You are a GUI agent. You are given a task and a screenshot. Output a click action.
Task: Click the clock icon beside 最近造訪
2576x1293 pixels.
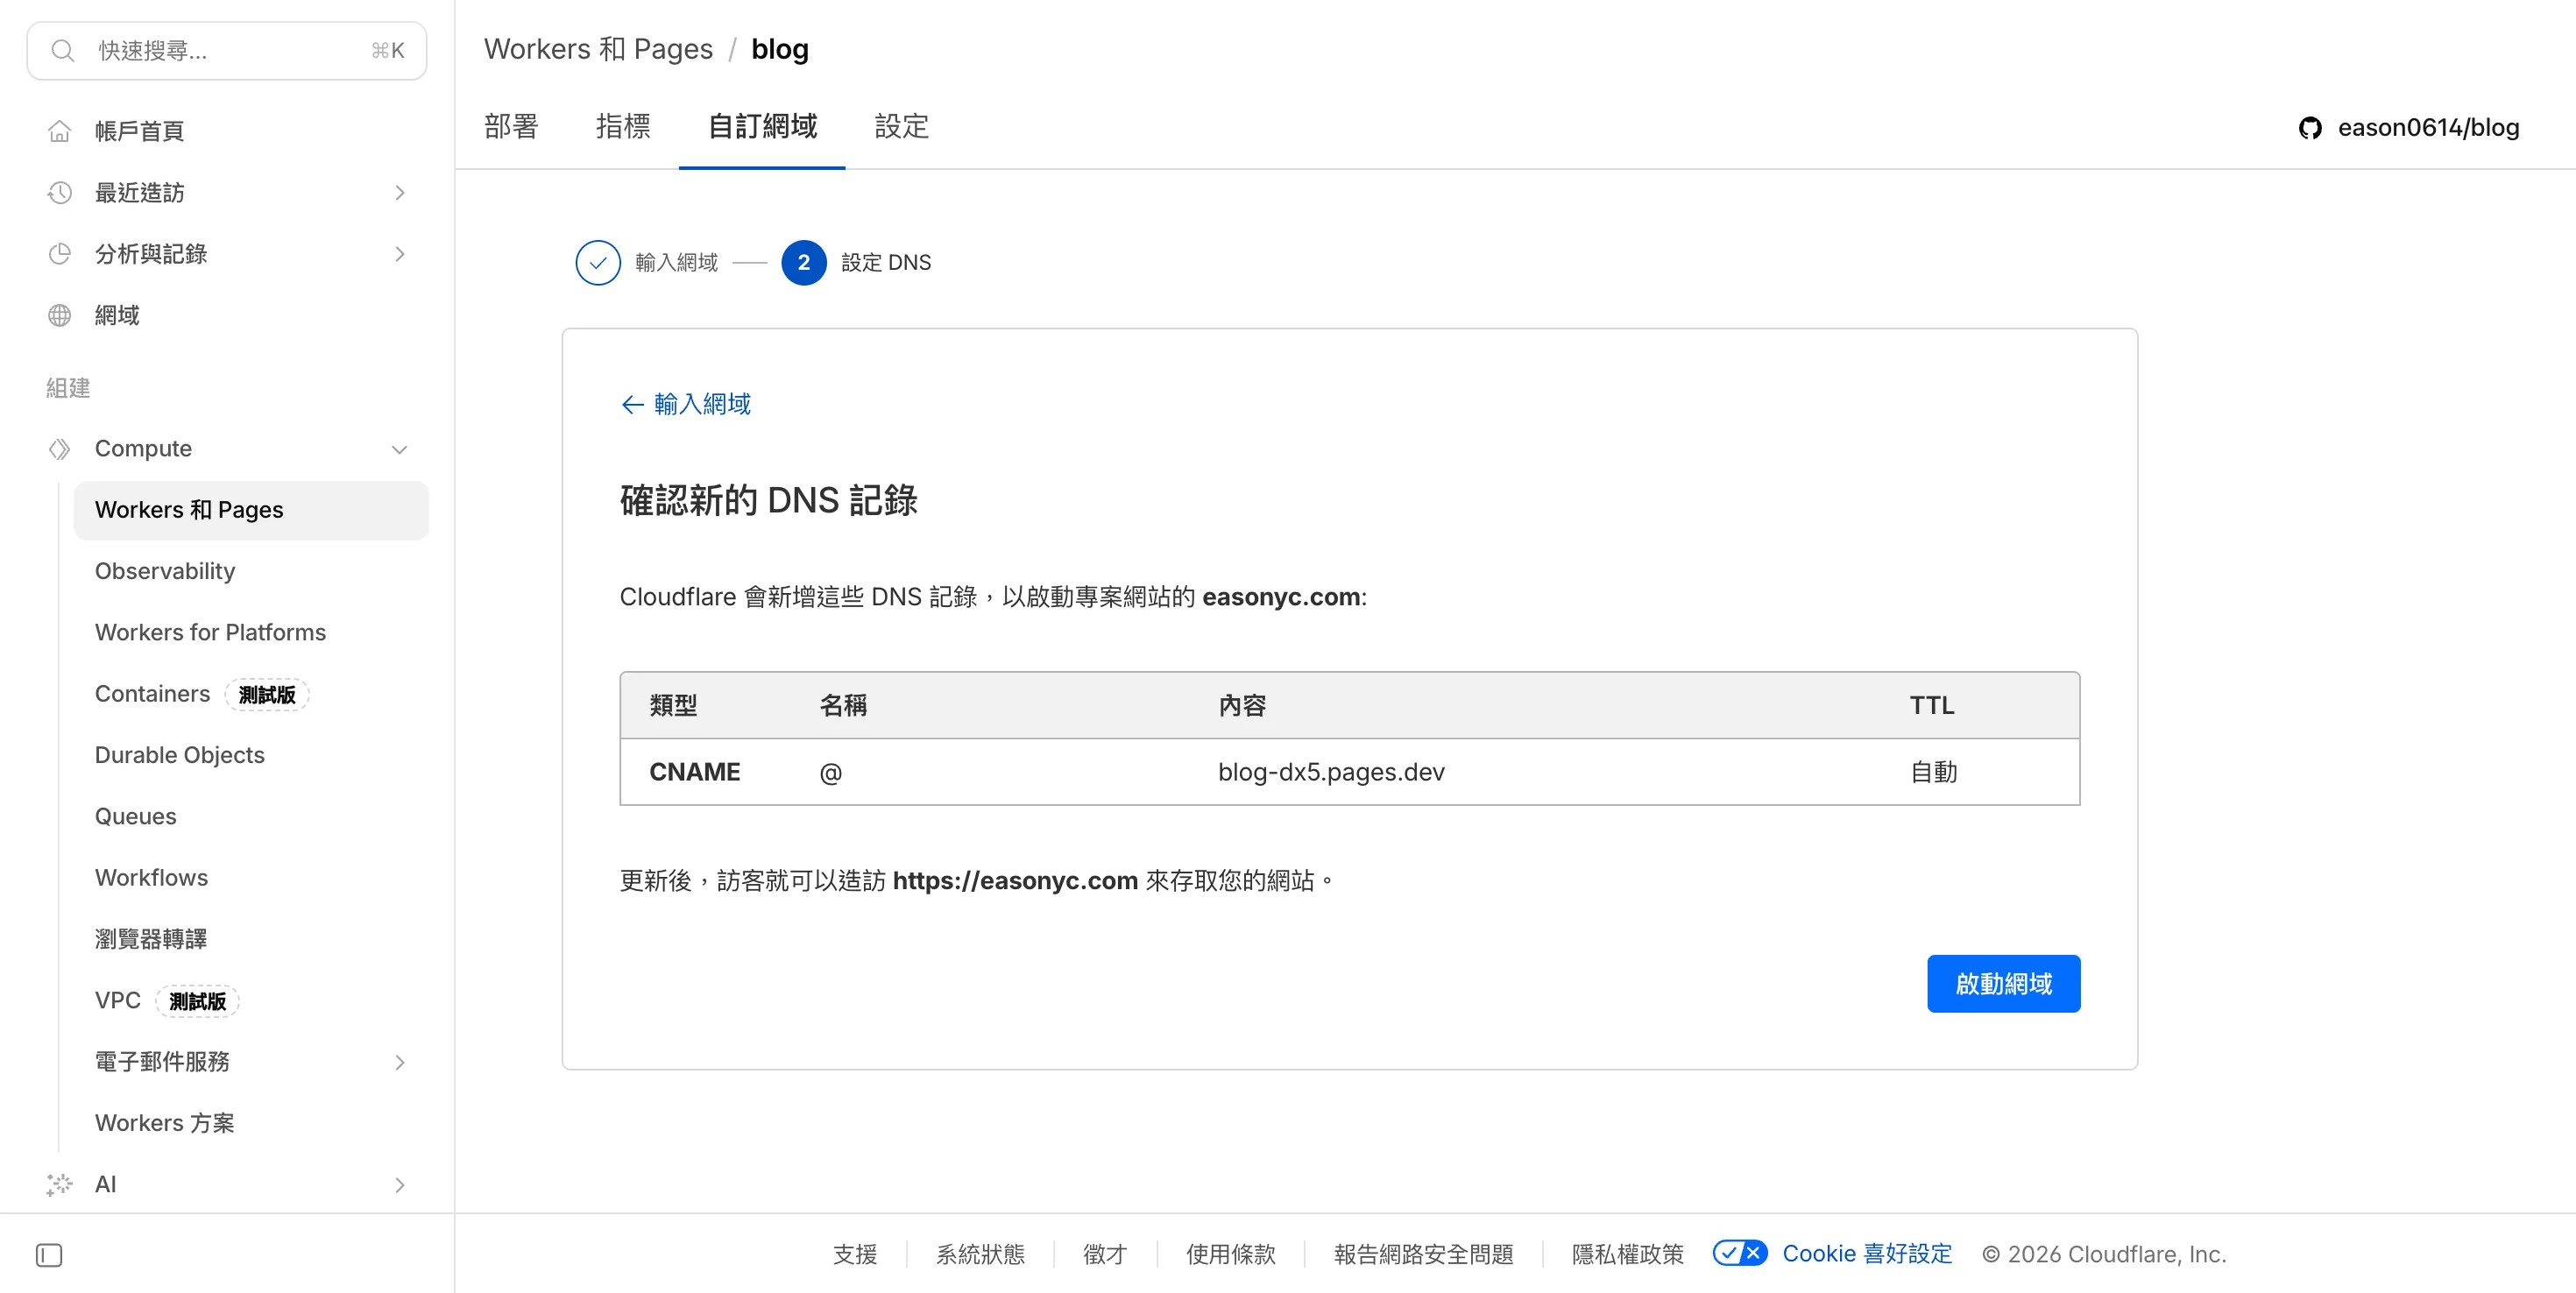tap(60, 192)
